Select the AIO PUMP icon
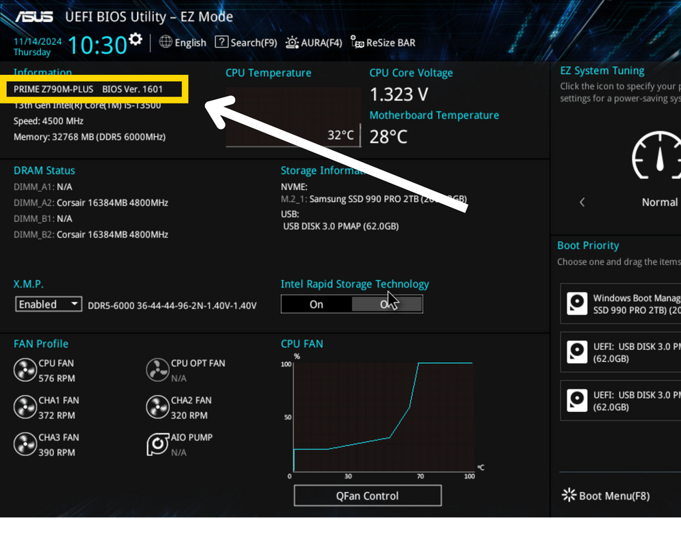This screenshot has height=550, width=681. (x=158, y=443)
